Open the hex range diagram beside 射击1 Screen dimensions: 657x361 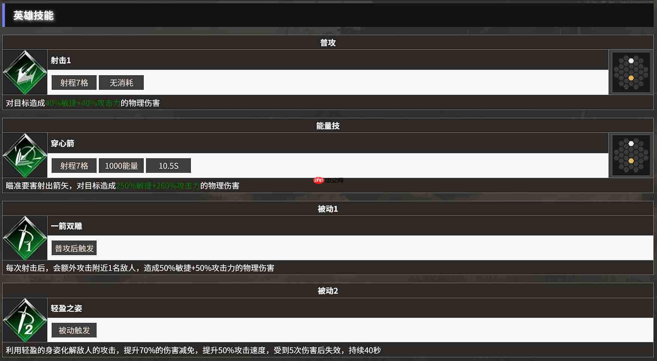pos(631,73)
